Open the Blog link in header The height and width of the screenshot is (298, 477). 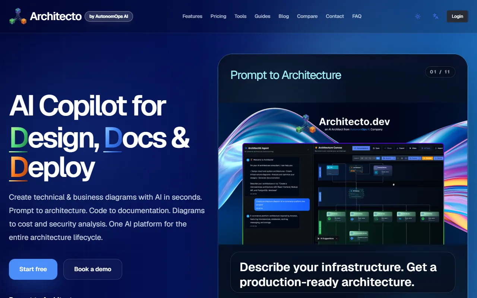tap(284, 16)
